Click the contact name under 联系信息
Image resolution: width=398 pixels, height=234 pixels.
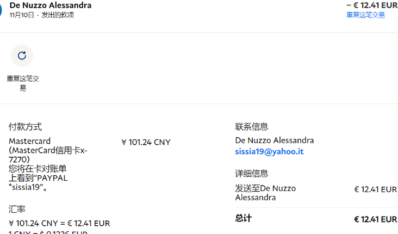274,140
